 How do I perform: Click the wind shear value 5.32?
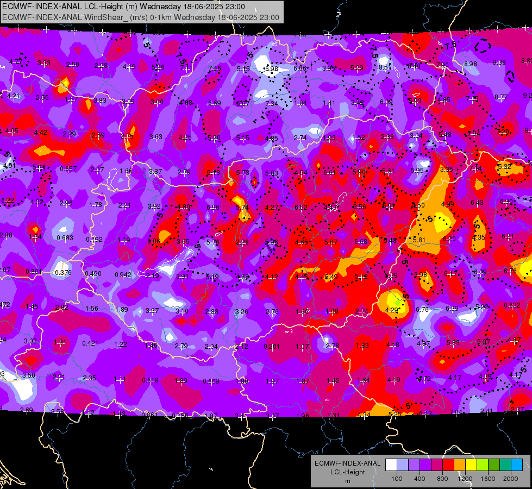tap(504, 166)
